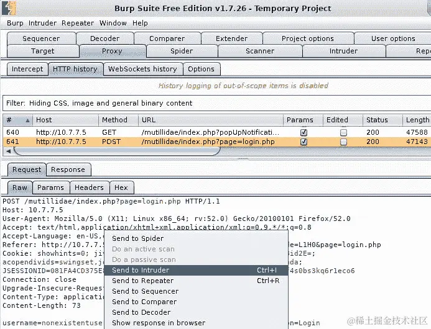Select the login.php URL in row 641
The width and height of the screenshot is (431, 329).
tap(208, 142)
